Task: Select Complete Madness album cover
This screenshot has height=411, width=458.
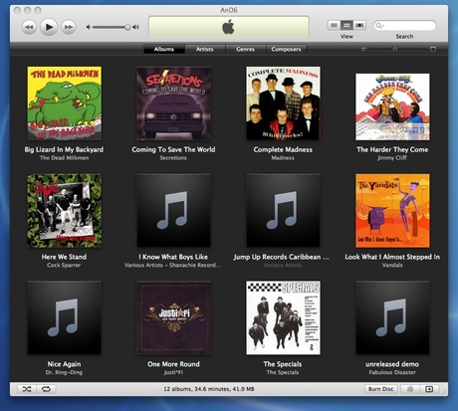Action: point(283,103)
